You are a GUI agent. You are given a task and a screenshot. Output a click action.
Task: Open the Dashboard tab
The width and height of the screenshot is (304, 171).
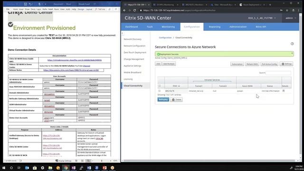tap(132, 27)
